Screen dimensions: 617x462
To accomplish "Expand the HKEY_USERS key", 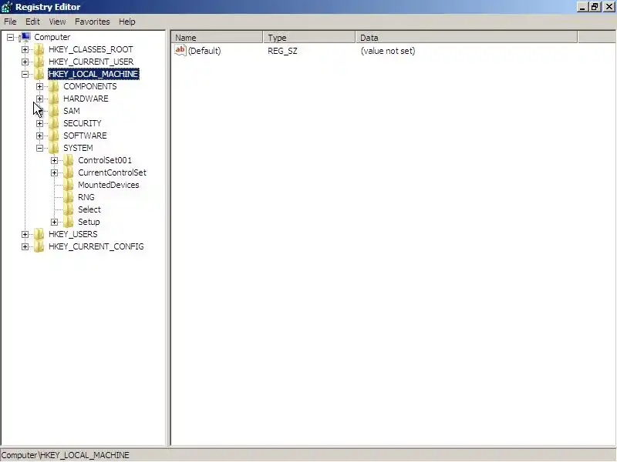I will point(25,235).
